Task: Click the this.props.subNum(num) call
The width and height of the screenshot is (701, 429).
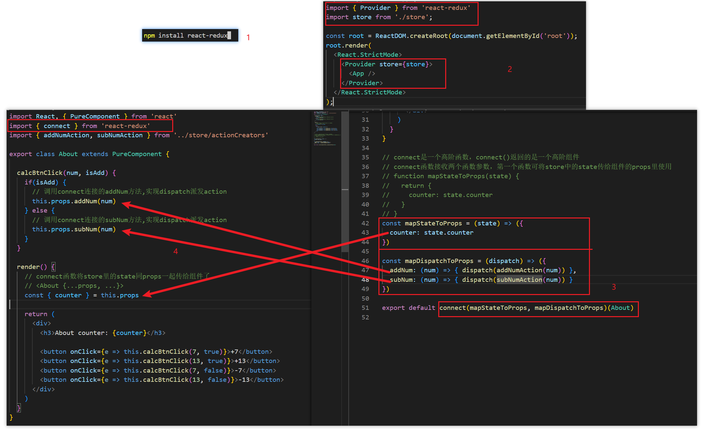Action: click(74, 229)
